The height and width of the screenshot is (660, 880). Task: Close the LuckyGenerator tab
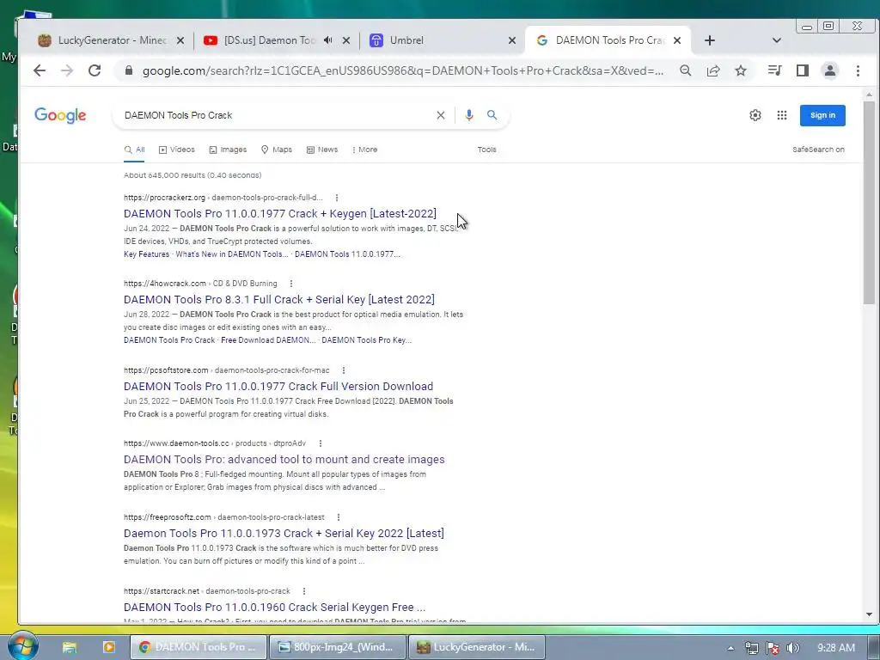[x=180, y=40]
